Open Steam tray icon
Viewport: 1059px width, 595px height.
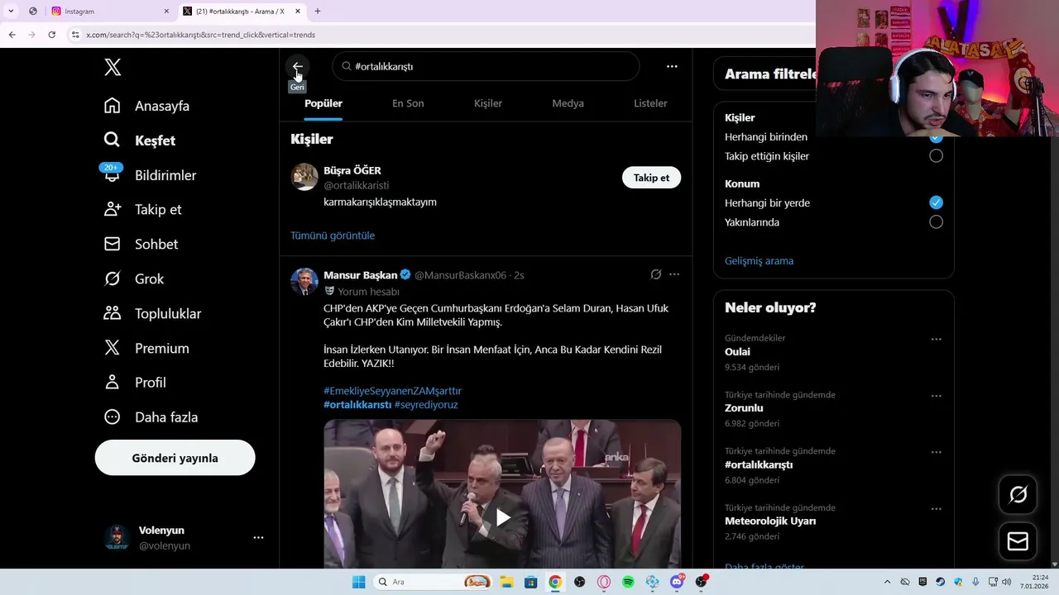click(x=941, y=582)
